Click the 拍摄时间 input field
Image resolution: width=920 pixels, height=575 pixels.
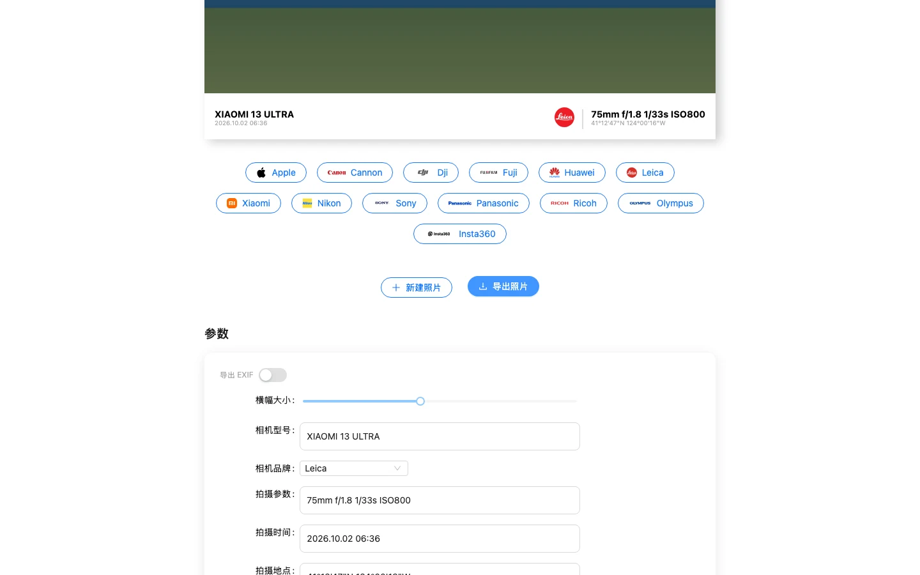(x=440, y=539)
